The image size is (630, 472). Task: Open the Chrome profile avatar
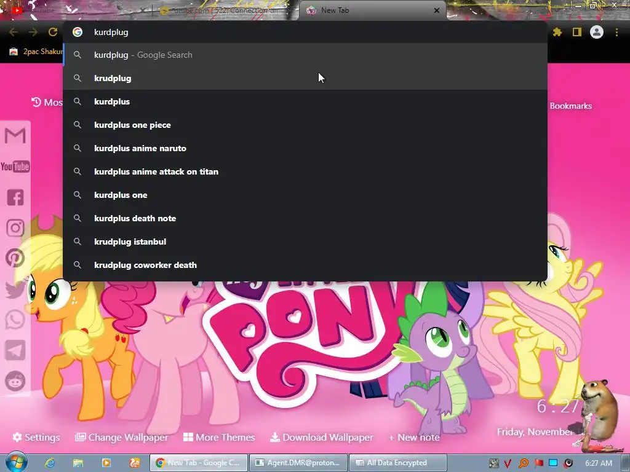point(597,32)
